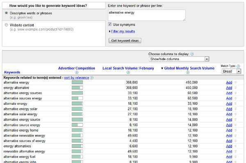This screenshot has width=246, height=163.
Task: Open chevron menu for 'alternative renewable energy' row
Action: pos(235,136)
